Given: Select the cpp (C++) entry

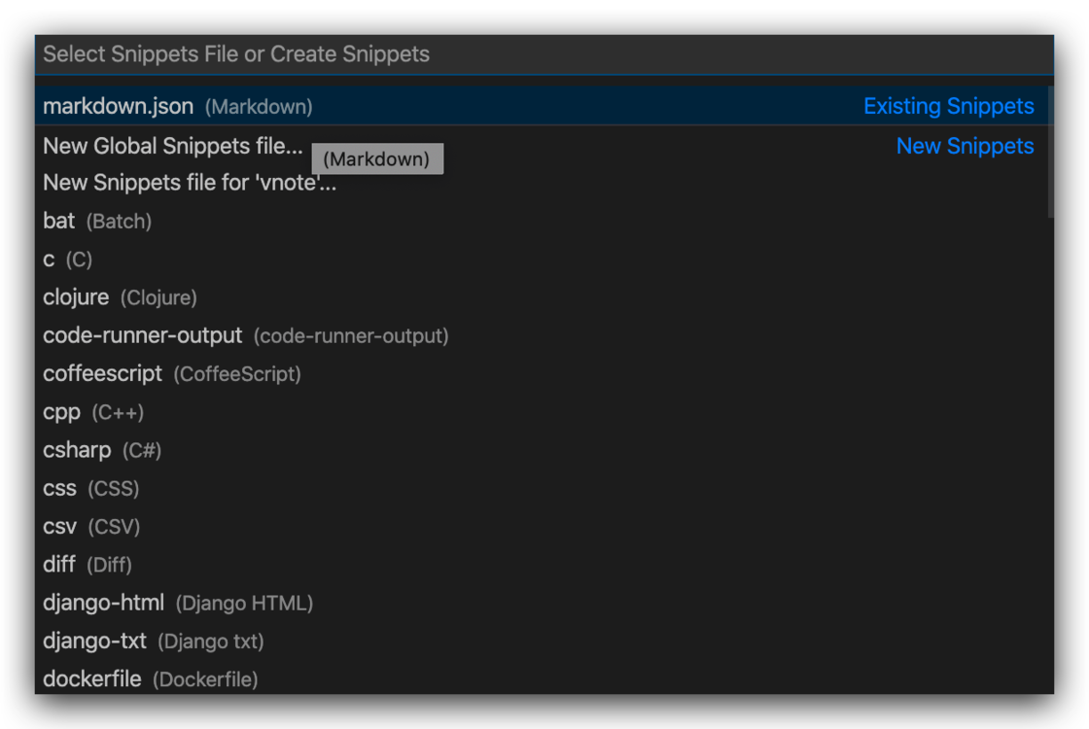Looking at the screenshot, I should coord(93,412).
